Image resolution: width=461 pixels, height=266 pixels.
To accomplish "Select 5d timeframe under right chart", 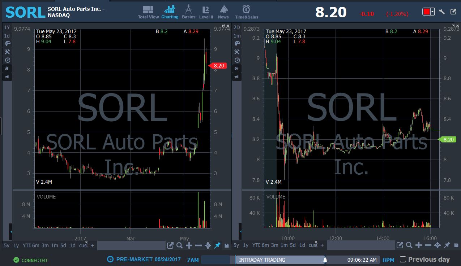I will tap(293, 245).
